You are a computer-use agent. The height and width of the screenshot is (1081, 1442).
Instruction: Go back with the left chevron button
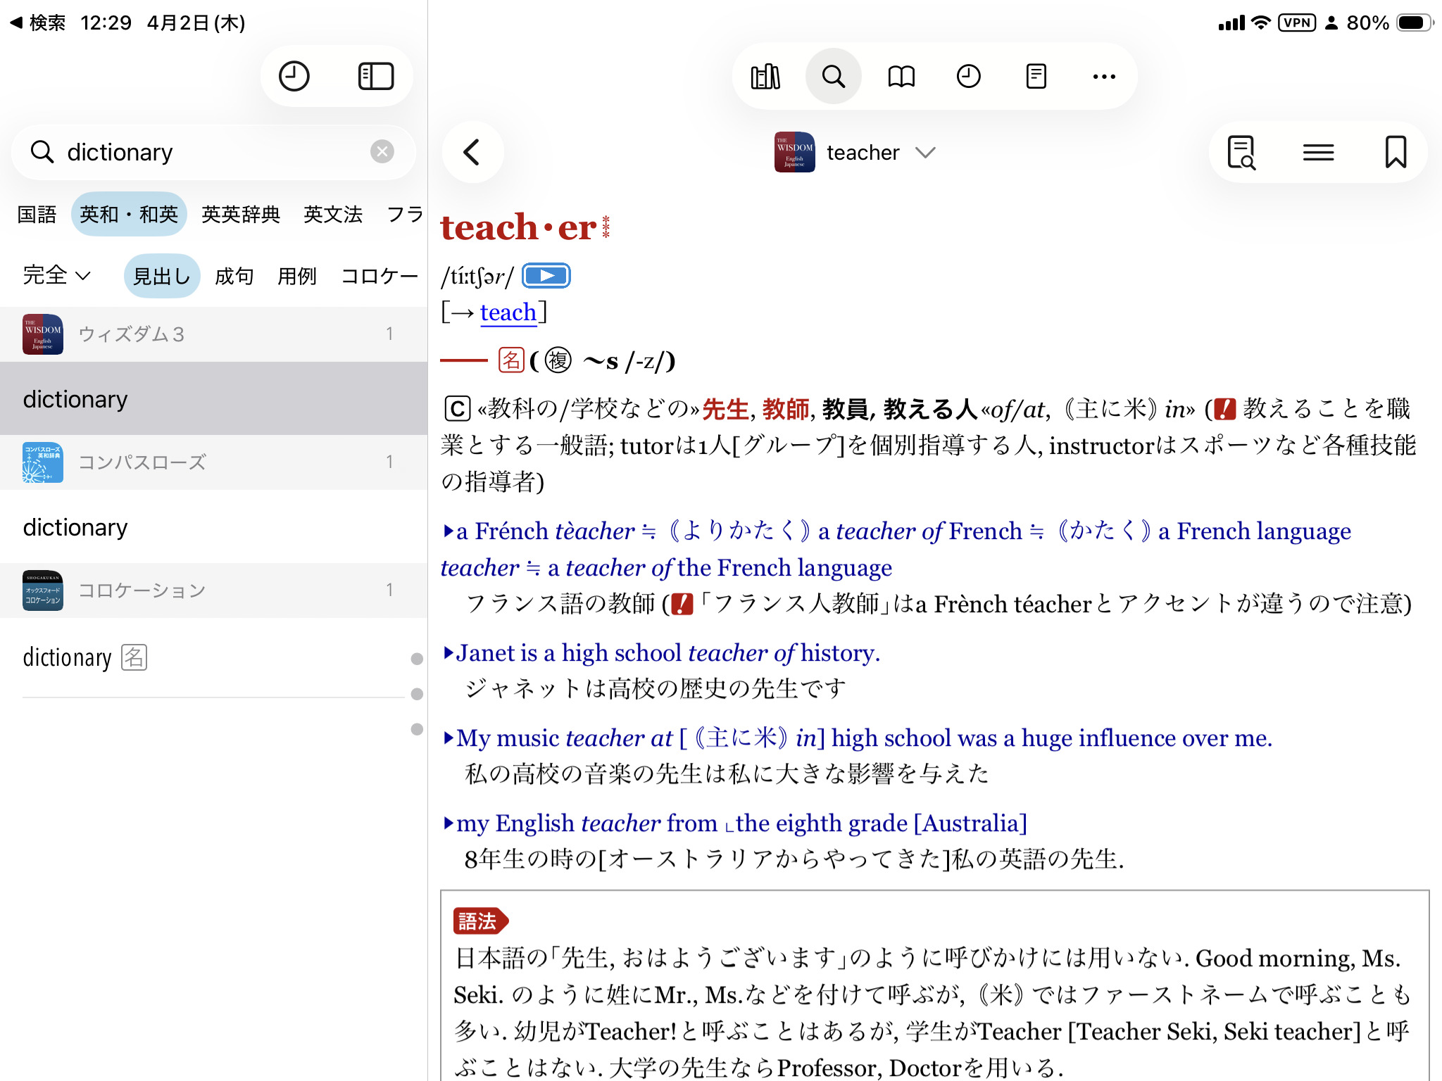[x=472, y=152]
